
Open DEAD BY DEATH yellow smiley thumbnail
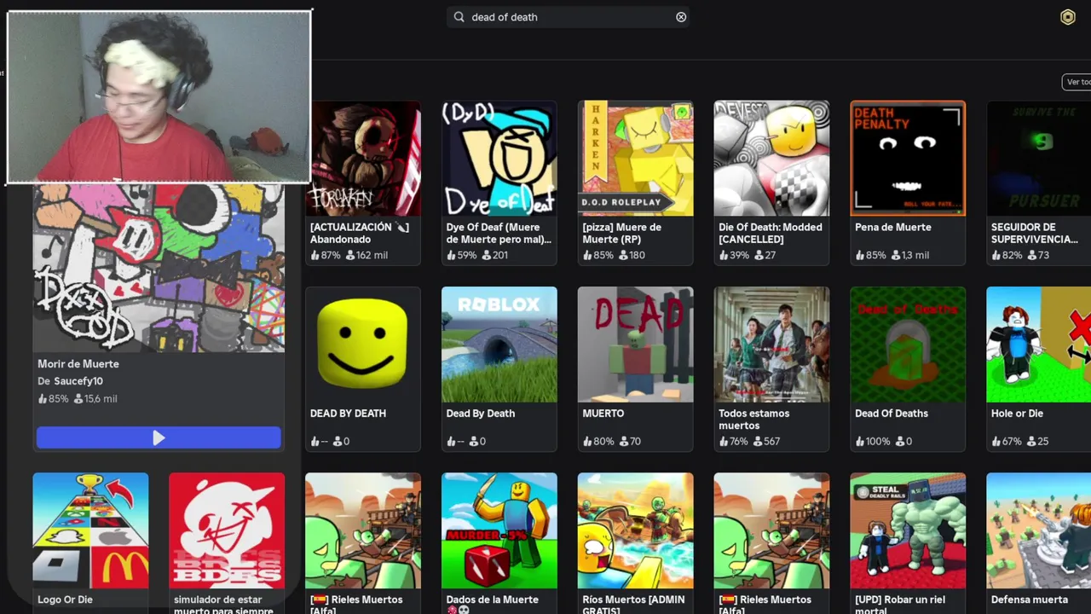(x=363, y=345)
